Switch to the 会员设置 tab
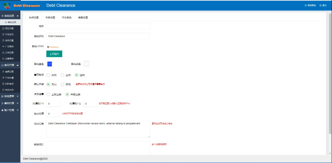Screen dimensions: 332x163 pyautogui.click(x=50, y=18)
